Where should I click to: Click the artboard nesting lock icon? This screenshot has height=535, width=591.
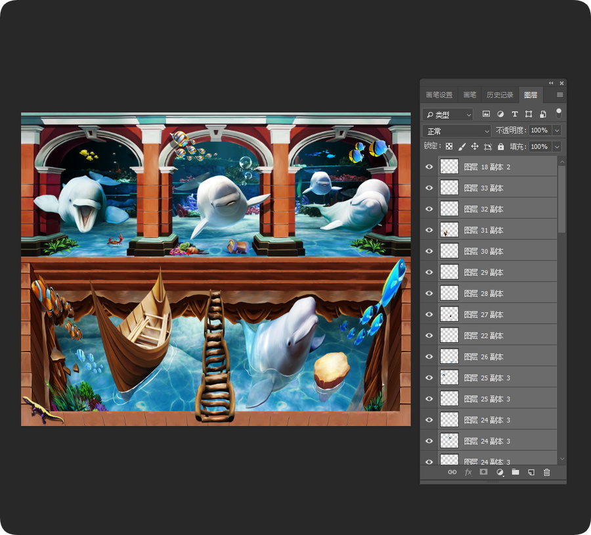(488, 147)
